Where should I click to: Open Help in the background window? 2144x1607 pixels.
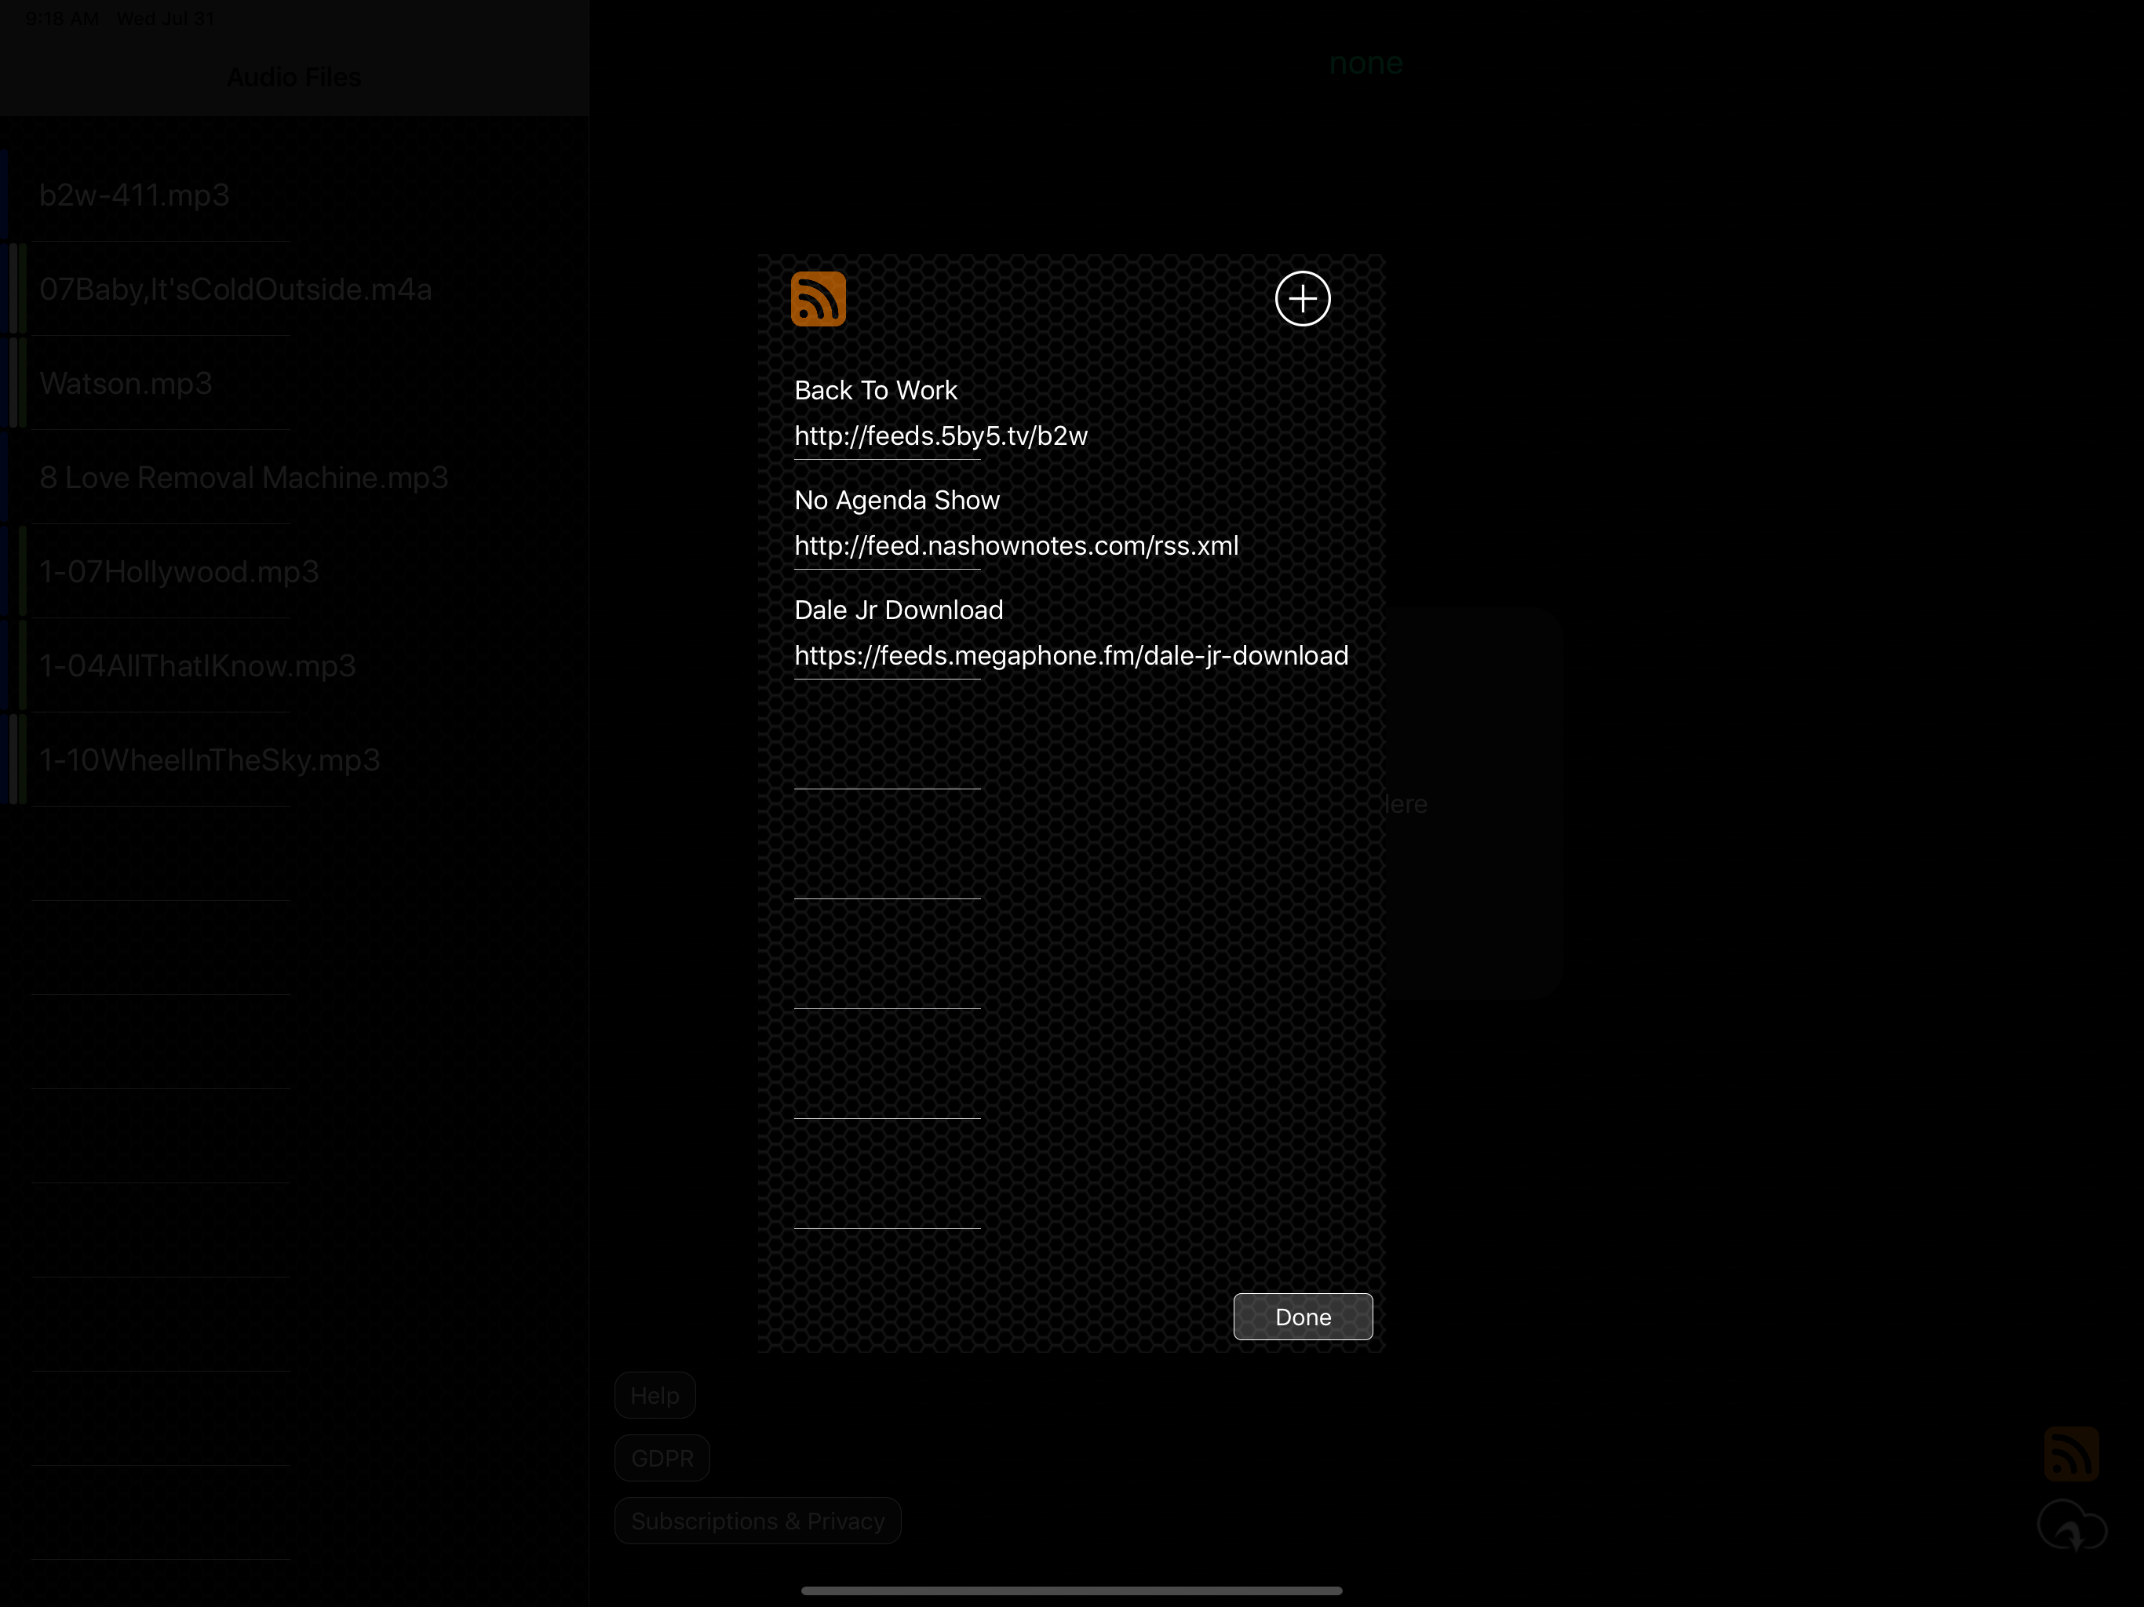(x=655, y=1394)
